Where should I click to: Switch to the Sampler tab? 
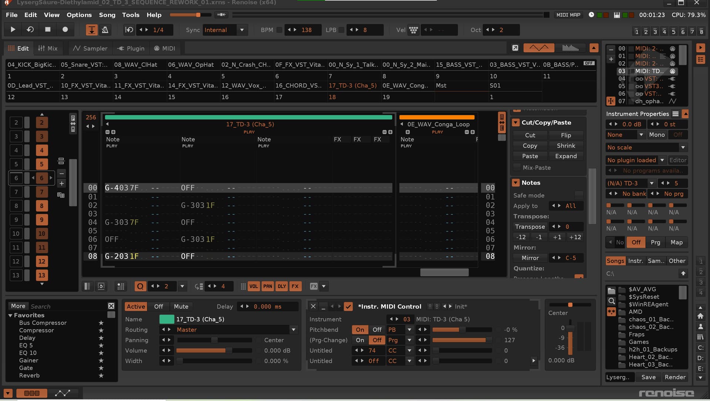click(90, 48)
